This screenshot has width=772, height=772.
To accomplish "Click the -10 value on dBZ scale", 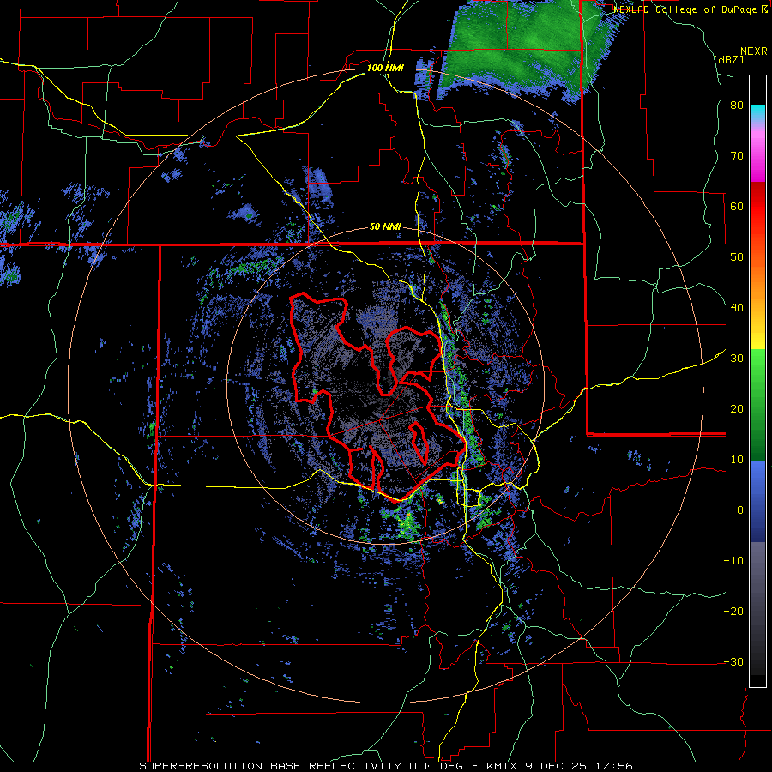I will point(733,561).
